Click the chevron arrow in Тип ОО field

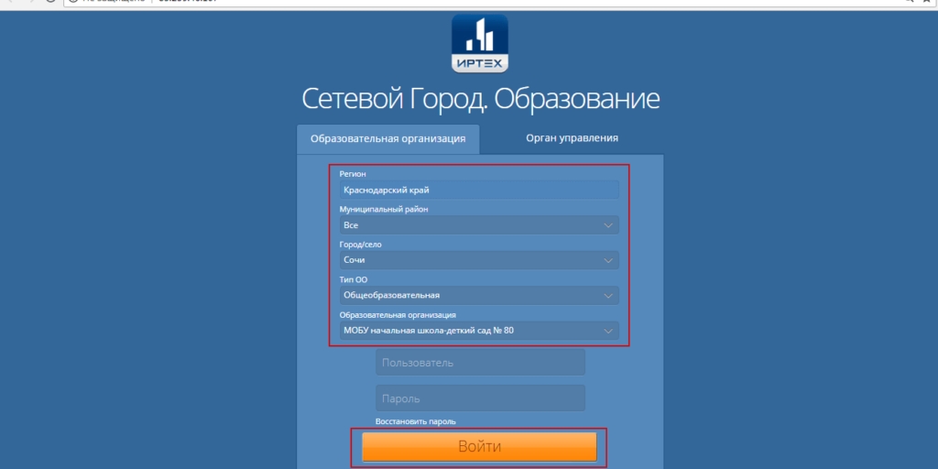click(608, 296)
